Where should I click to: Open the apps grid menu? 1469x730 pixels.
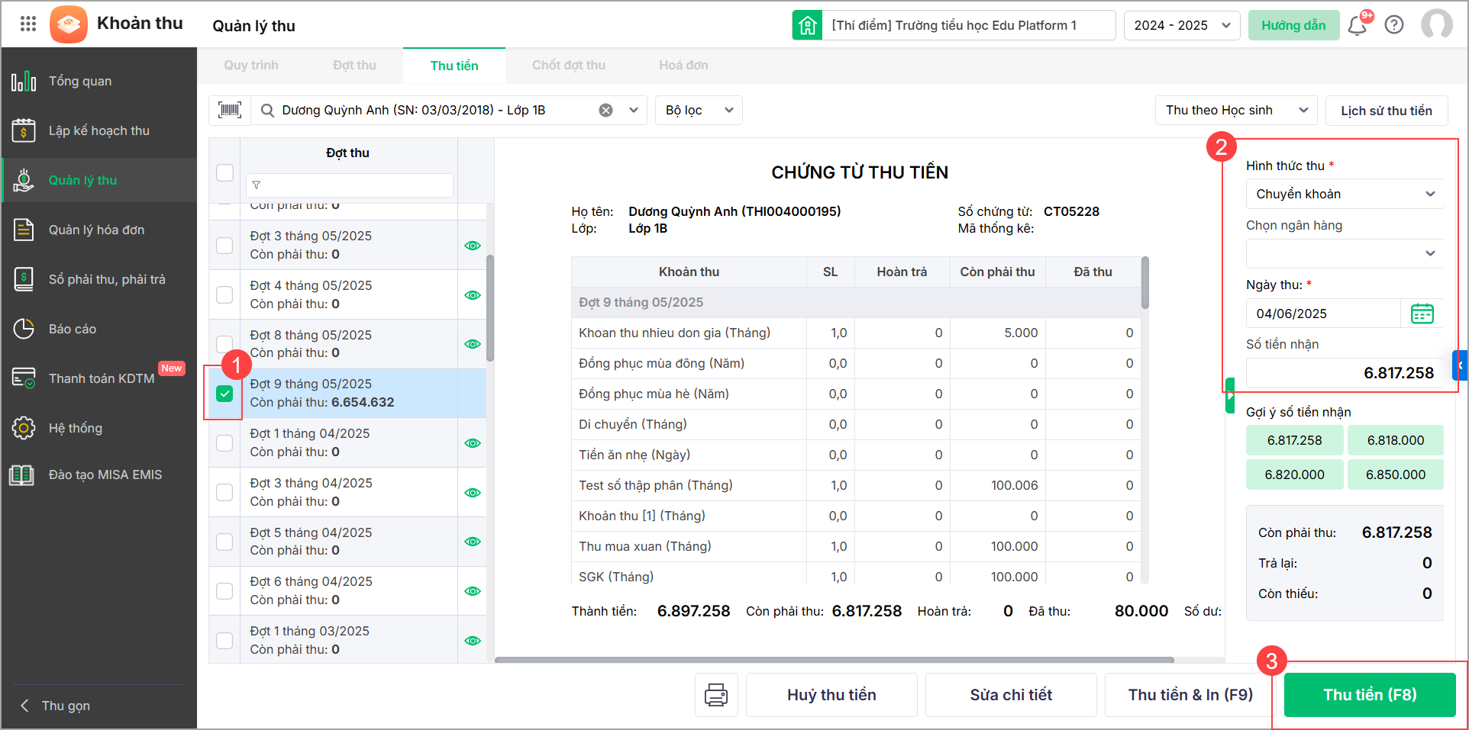tap(28, 24)
